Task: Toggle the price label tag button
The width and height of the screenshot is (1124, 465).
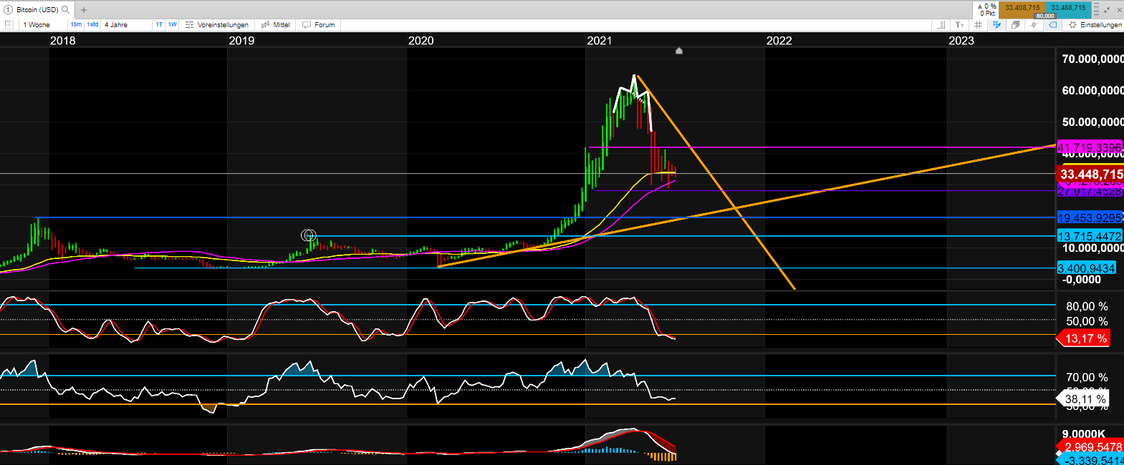Action: tap(1052, 25)
